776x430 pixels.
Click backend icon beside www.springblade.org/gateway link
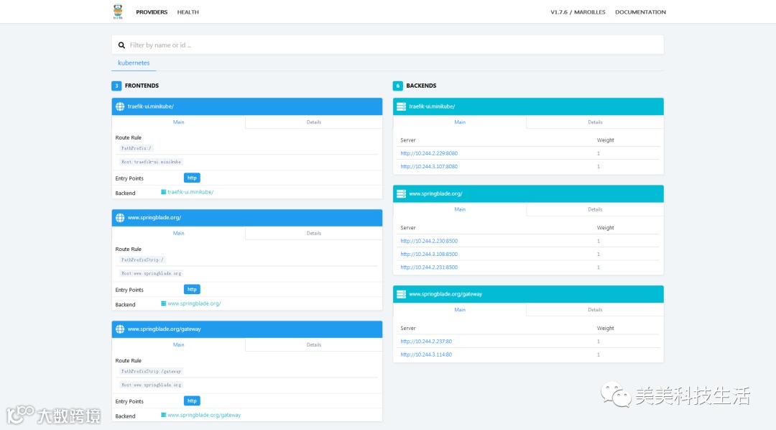coord(163,415)
